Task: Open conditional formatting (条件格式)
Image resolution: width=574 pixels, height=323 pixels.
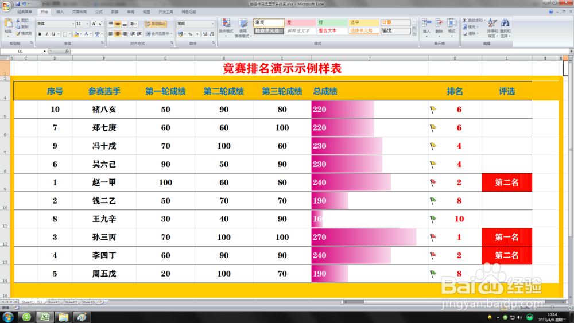Action: coord(226,28)
